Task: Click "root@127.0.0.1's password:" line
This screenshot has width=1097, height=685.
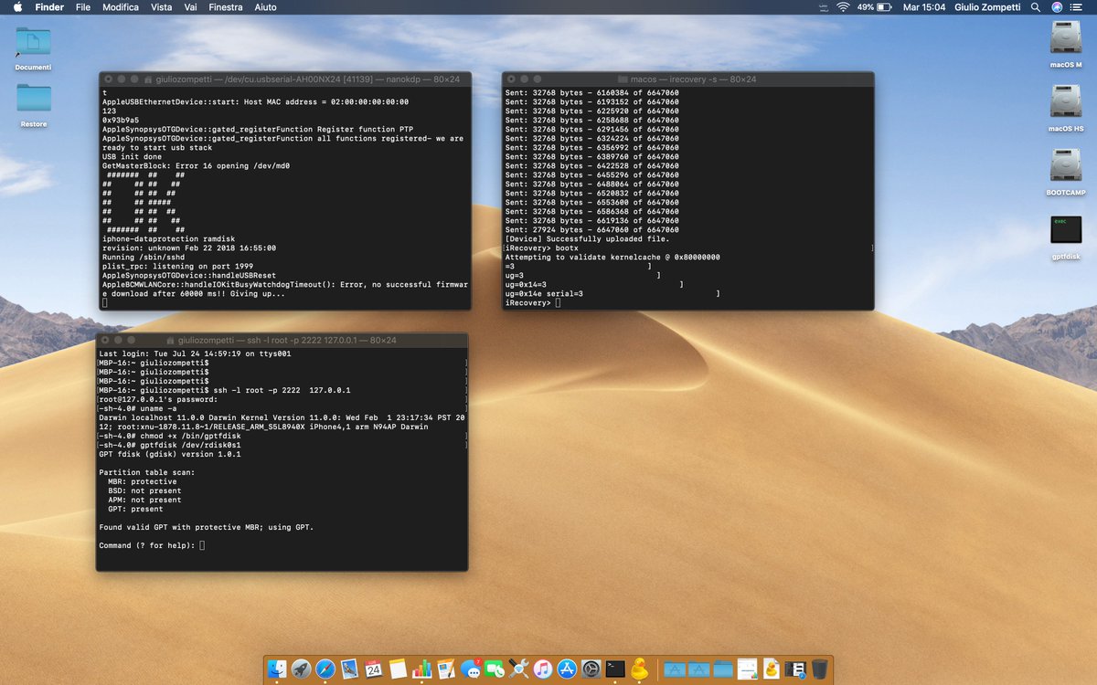Action: pyautogui.click(x=157, y=399)
